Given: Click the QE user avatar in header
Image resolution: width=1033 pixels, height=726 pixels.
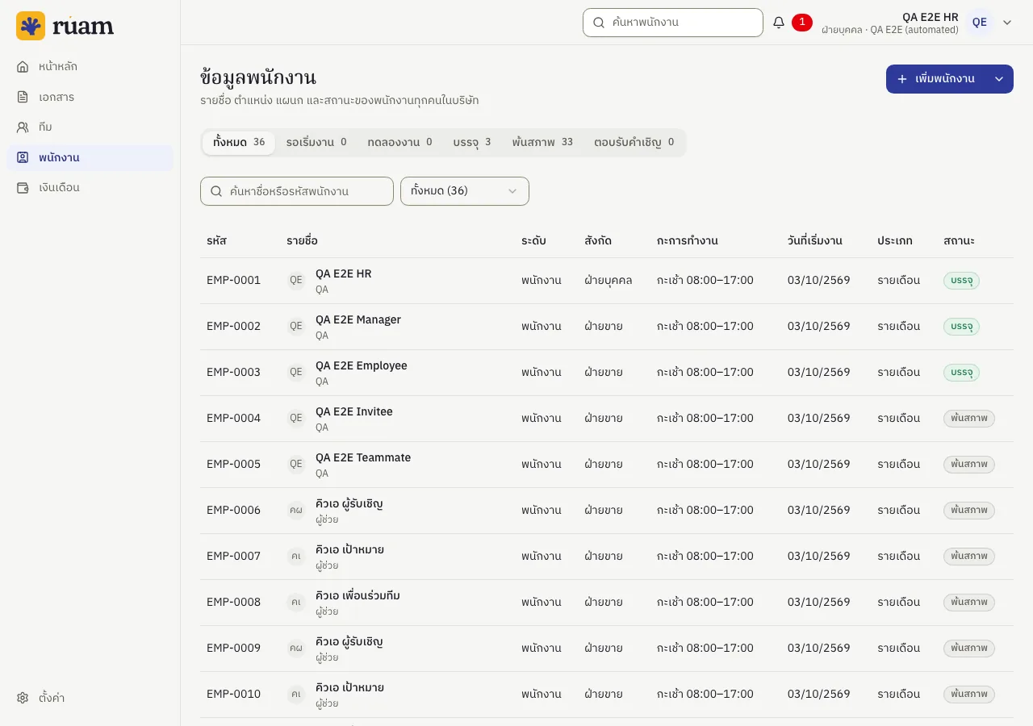Looking at the screenshot, I should pyautogui.click(x=980, y=23).
